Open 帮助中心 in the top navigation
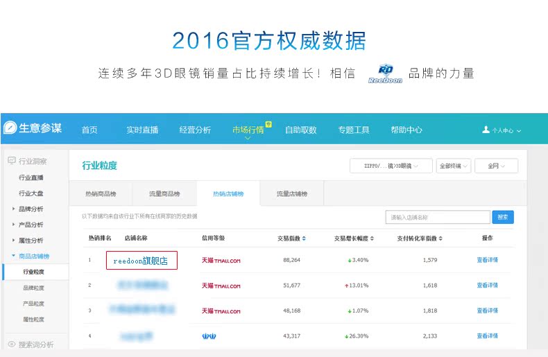This screenshot has width=548, height=357. (x=406, y=130)
